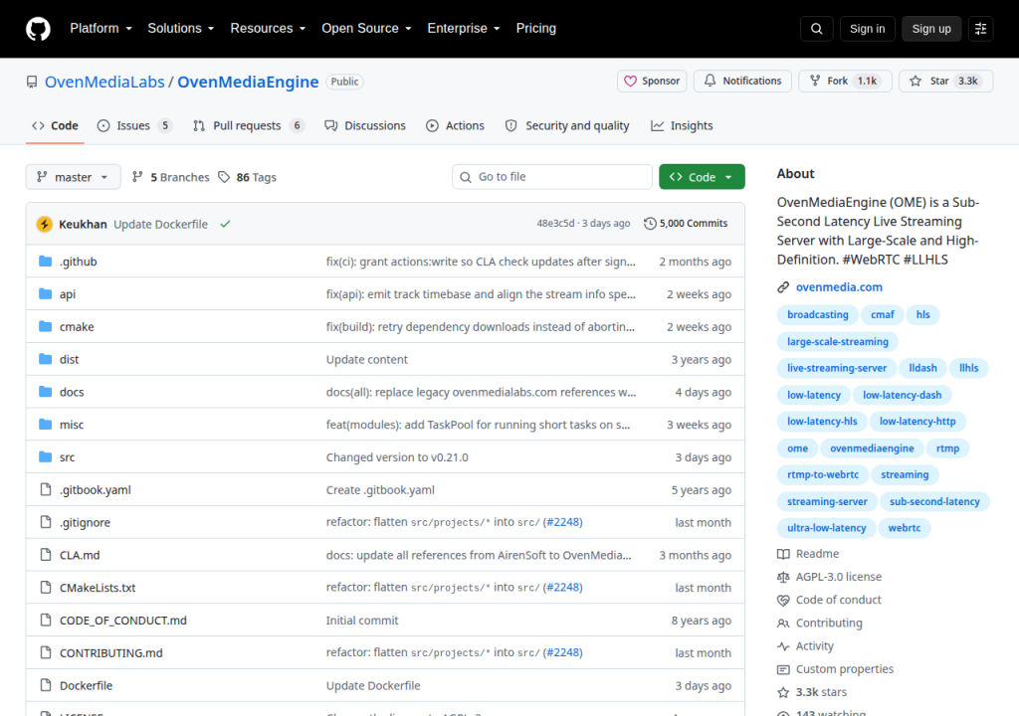This screenshot has width=1019, height=716.
Task: Click the repository icon beside OvenMediaLabs
Action: click(x=32, y=82)
